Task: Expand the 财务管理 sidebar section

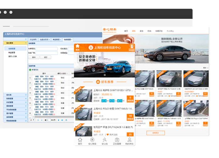Action: coord(15,98)
